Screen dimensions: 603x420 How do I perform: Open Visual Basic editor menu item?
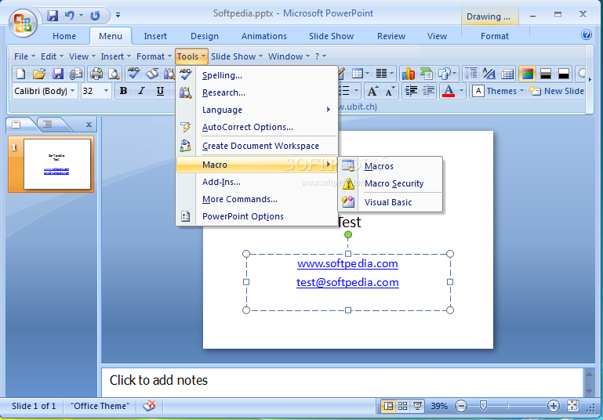(x=390, y=202)
